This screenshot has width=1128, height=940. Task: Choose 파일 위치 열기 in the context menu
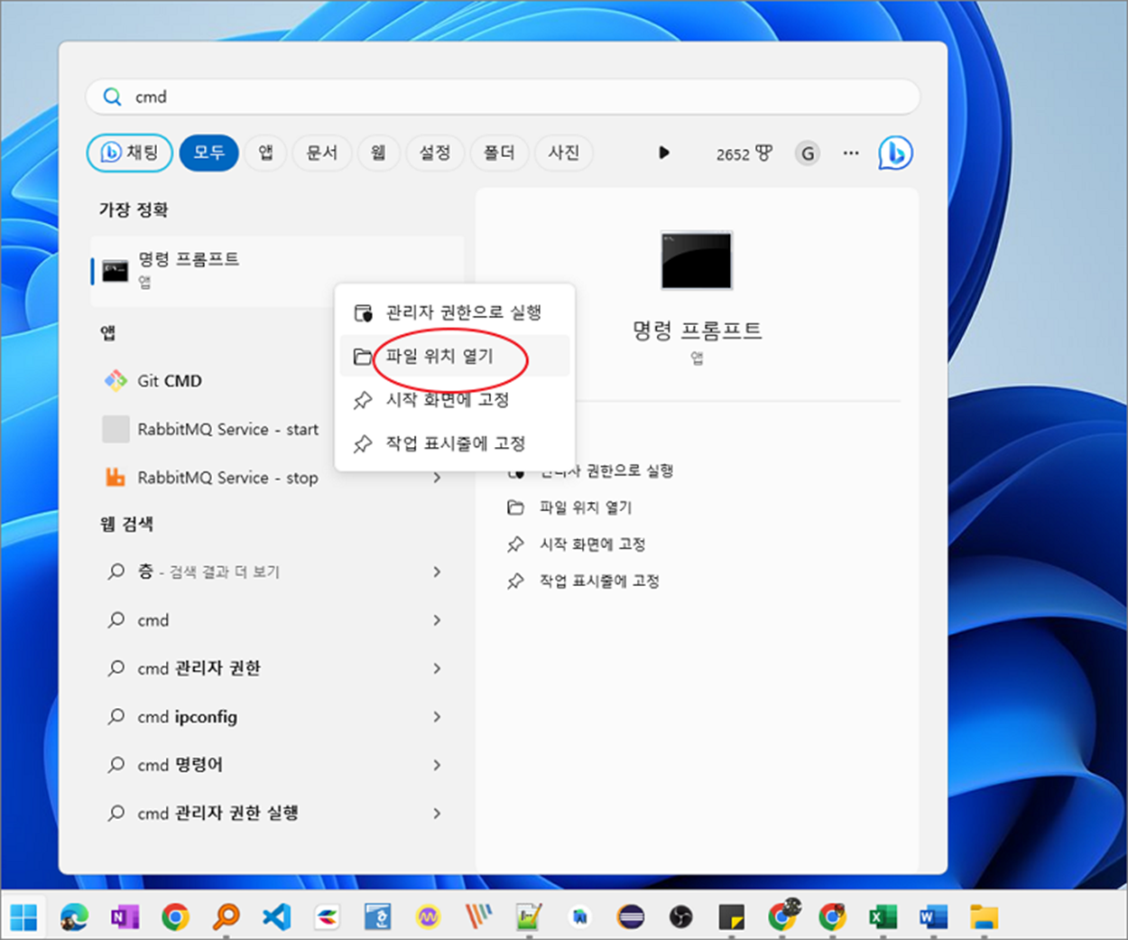[x=455, y=356]
